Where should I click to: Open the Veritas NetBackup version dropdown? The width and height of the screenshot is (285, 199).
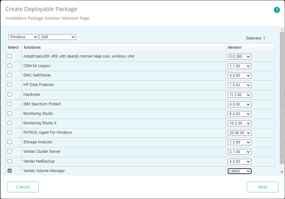click(x=239, y=161)
